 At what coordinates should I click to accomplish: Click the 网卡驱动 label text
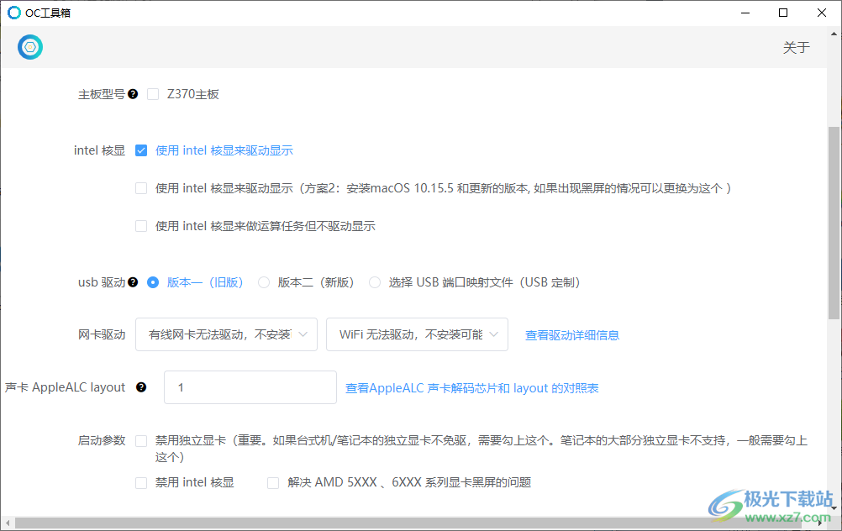coord(102,334)
